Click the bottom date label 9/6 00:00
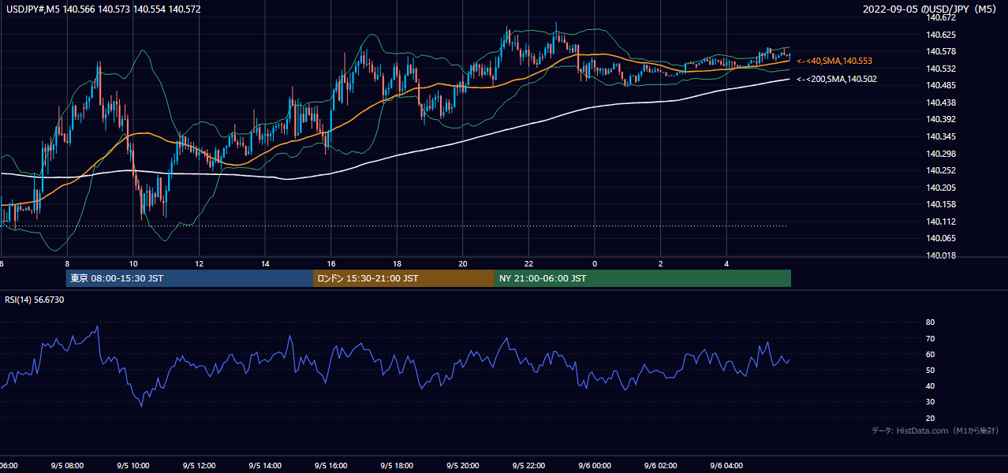1008x473 pixels. tap(595, 465)
